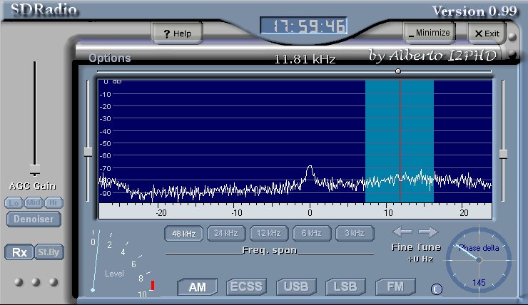Click the small round C icon
This screenshot has width=528, height=305.
point(437,289)
